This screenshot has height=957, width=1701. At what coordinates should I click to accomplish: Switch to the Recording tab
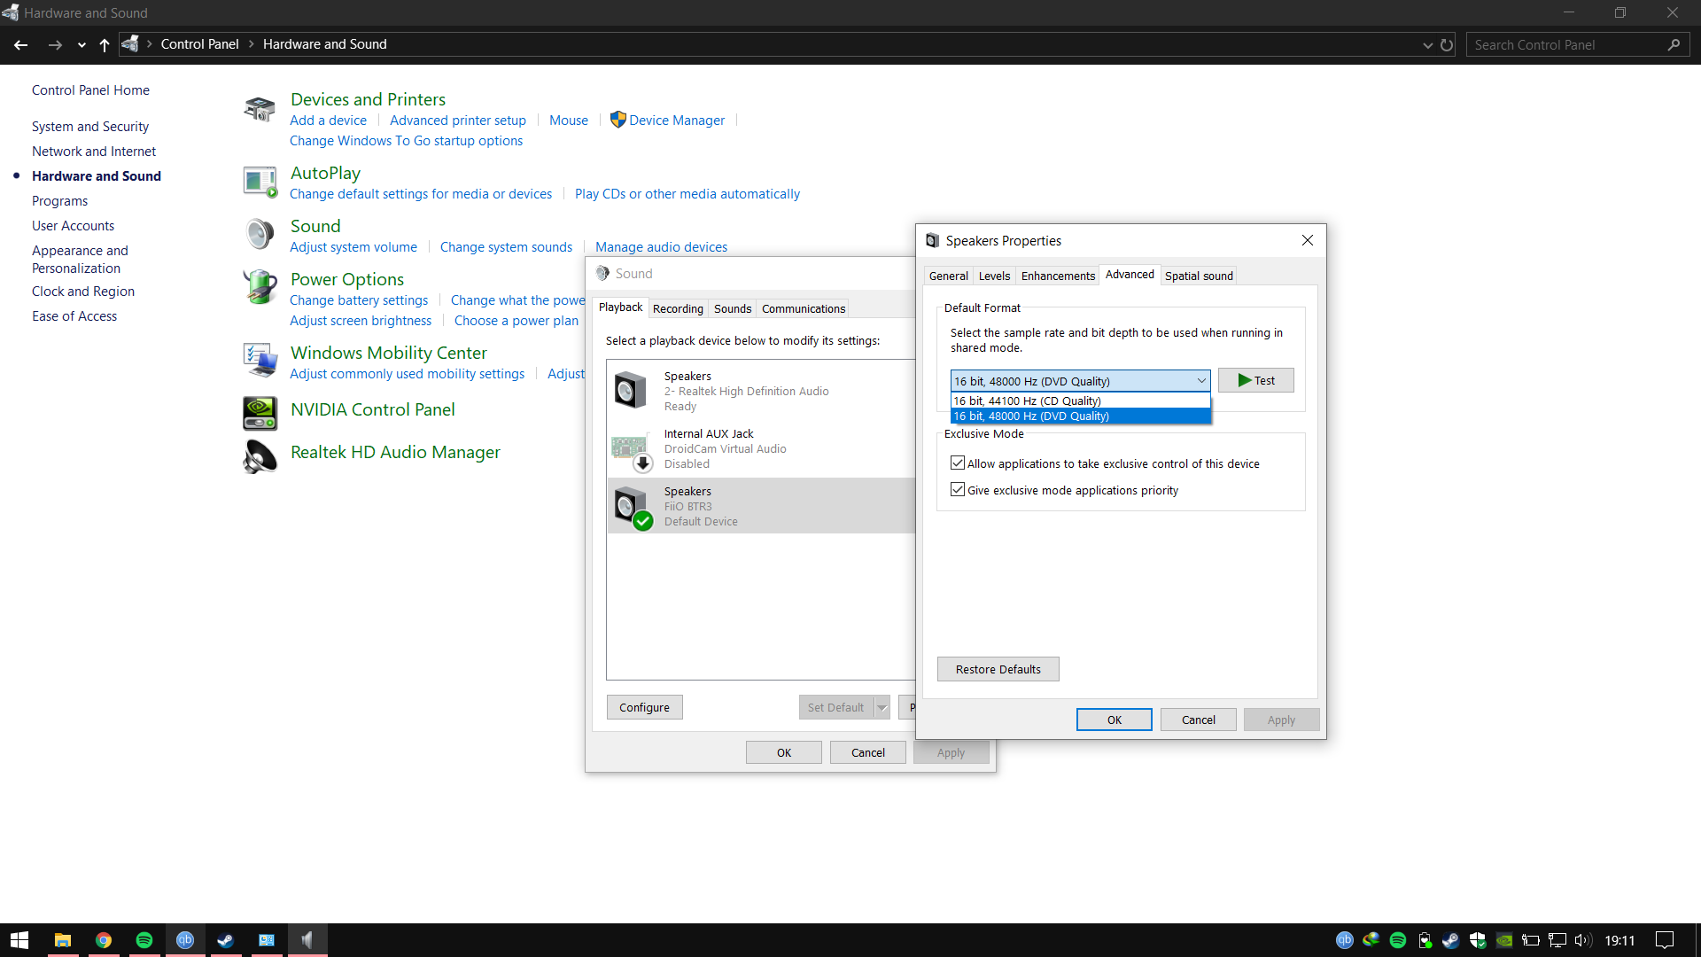point(678,308)
